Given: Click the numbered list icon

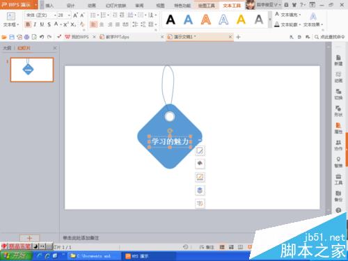Looking at the screenshot, I should [103, 15].
